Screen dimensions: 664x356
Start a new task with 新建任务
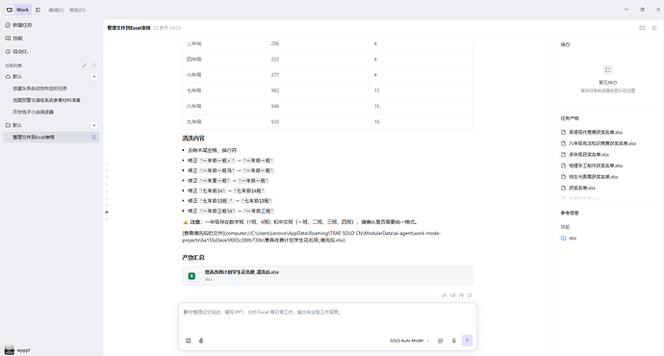(x=18, y=25)
